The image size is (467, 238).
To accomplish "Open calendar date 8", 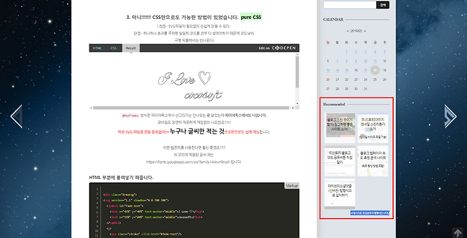I will click(x=346, y=61).
